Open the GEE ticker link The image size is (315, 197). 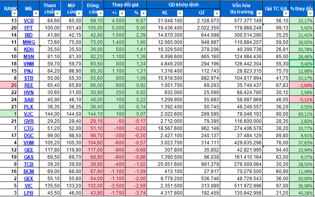click(29, 150)
